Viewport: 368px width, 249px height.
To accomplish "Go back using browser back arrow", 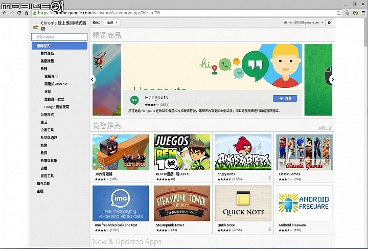I will (4, 13).
